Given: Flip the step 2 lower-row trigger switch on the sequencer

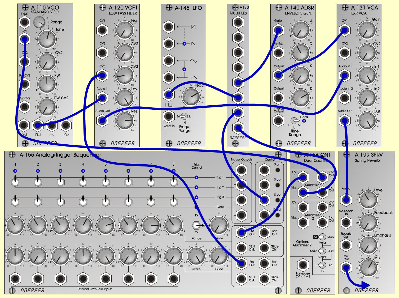Looking at the screenshot, I should click(x=38, y=201).
